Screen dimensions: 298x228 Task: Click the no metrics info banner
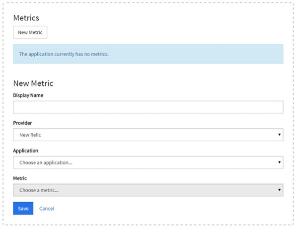coord(199,54)
